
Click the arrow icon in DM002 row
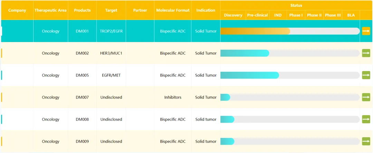pyautogui.click(x=366, y=53)
